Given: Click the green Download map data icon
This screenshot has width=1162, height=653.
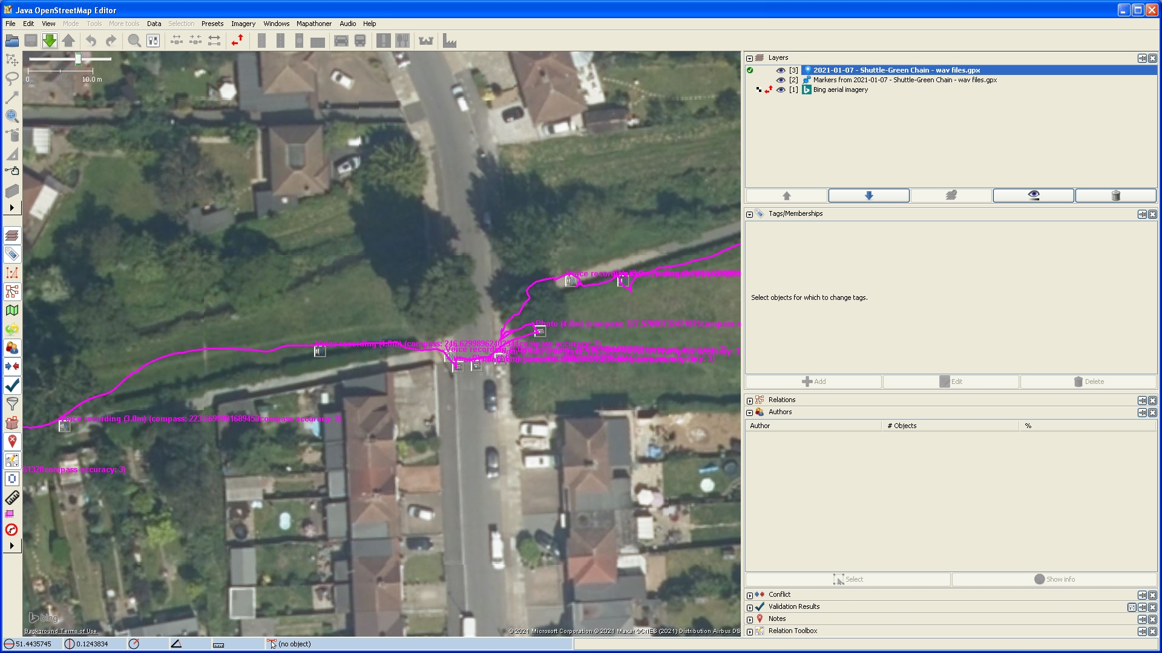Looking at the screenshot, I should 50,41.
